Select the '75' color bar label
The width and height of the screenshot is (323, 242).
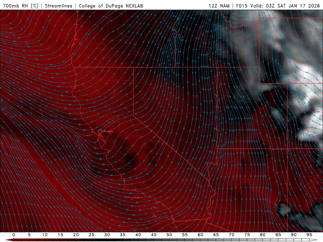point(247,235)
